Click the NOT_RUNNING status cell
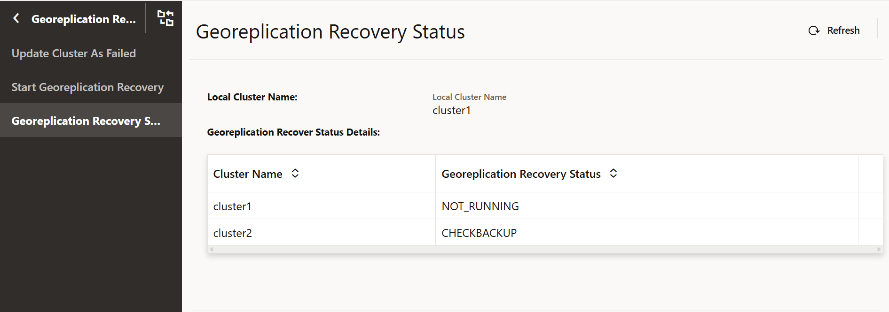This screenshot has width=889, height=312. pos(480,206)
